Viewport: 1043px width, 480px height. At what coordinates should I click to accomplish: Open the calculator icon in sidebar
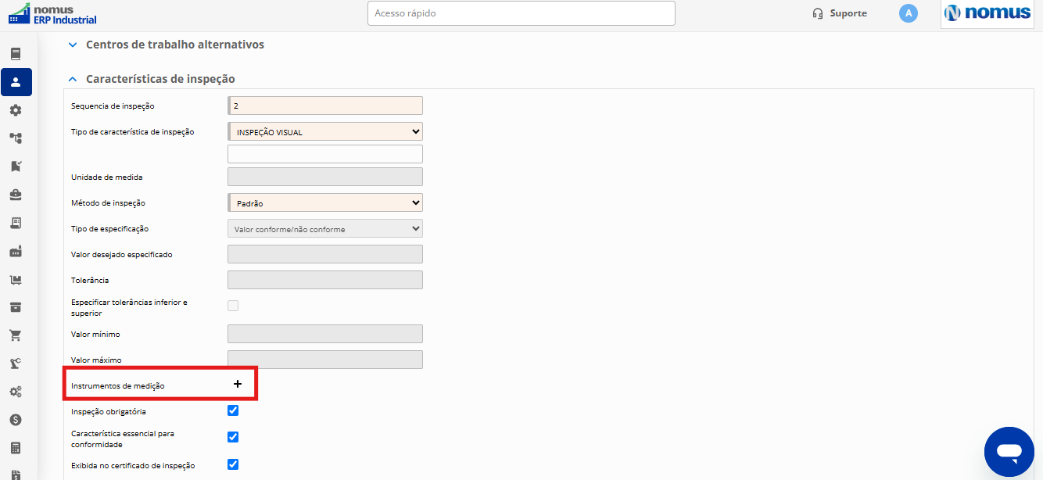pos(16,448)
